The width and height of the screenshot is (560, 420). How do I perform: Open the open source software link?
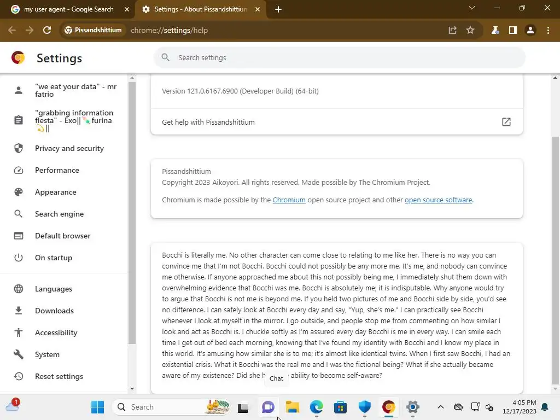(x=438, y=200)
